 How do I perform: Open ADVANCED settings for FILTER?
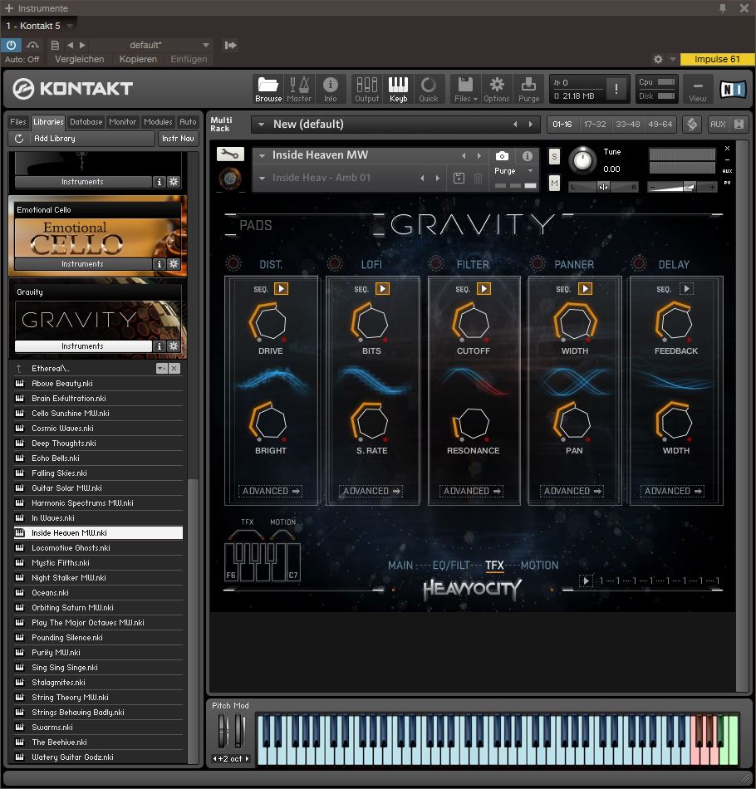(471, 491)
